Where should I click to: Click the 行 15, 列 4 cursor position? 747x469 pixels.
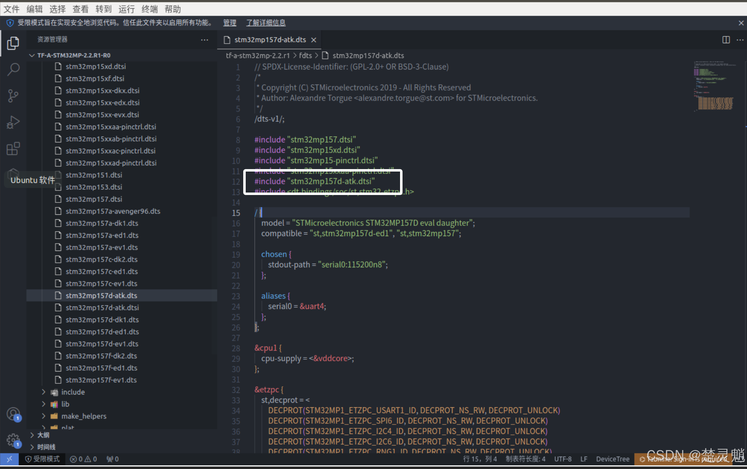click(x=480, y=459)
